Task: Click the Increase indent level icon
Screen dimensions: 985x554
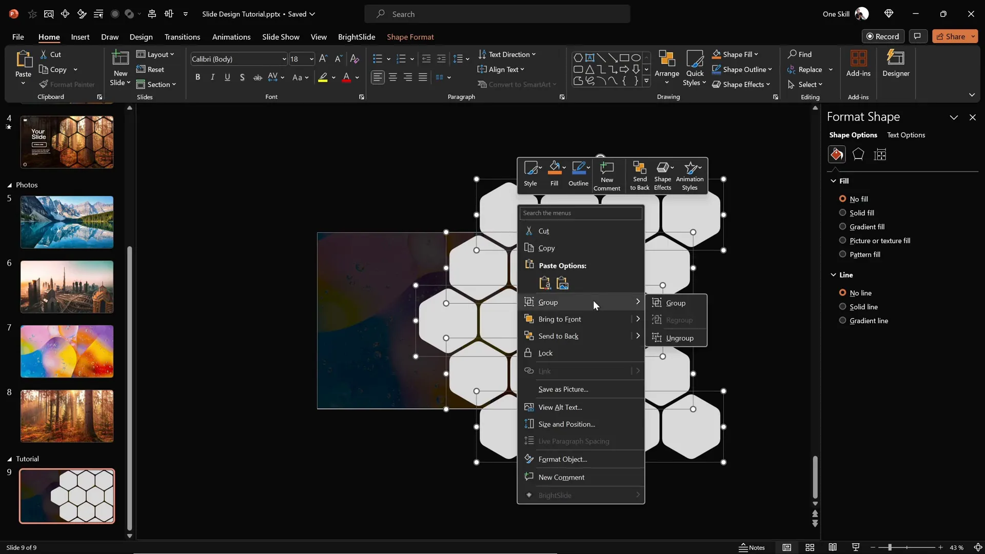Action: (x=441, y=59)
